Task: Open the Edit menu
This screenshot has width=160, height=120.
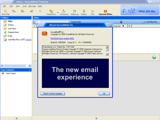Action: tap(11, 6)
